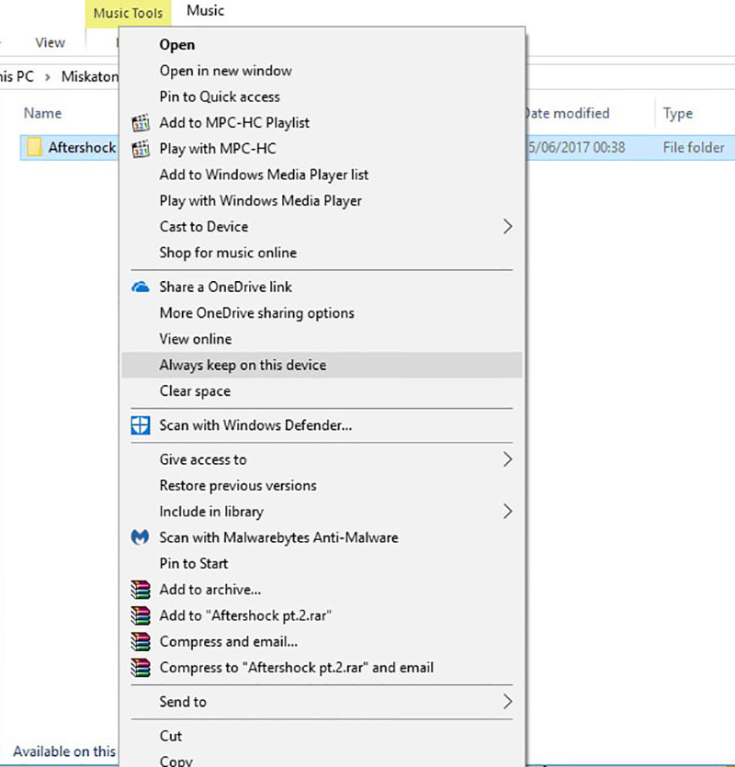This screenshot has height=767, width=735.
Task: Choose View online
Action: [x=322, y=339]
